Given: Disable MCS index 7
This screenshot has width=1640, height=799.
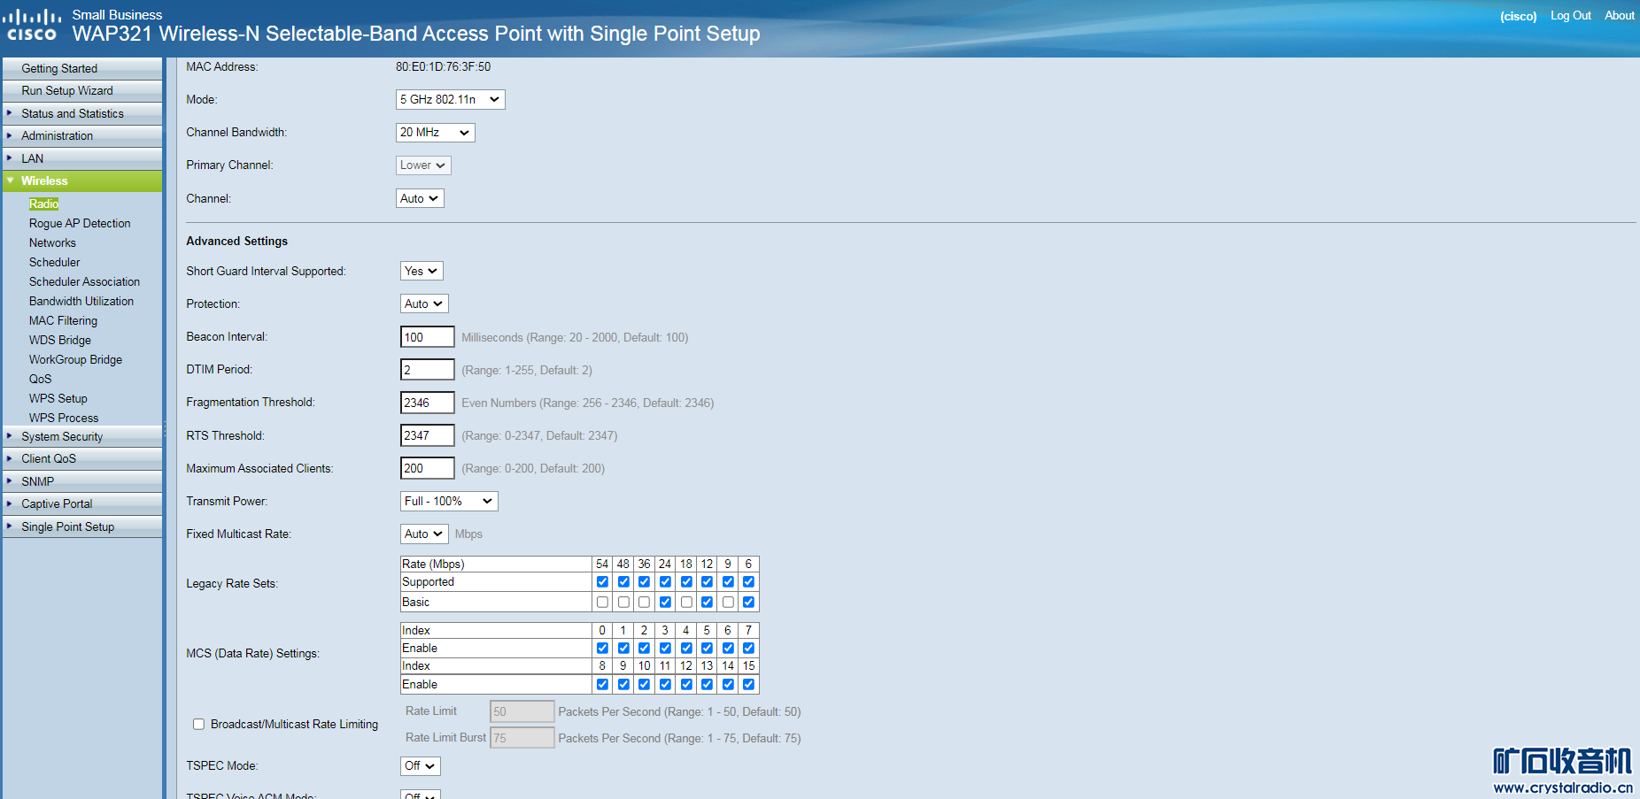Looking at the screenshot, I should (748, 648).
